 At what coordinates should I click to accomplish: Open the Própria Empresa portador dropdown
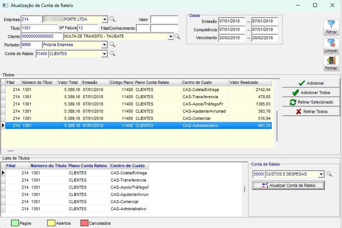tap(104, 45)
